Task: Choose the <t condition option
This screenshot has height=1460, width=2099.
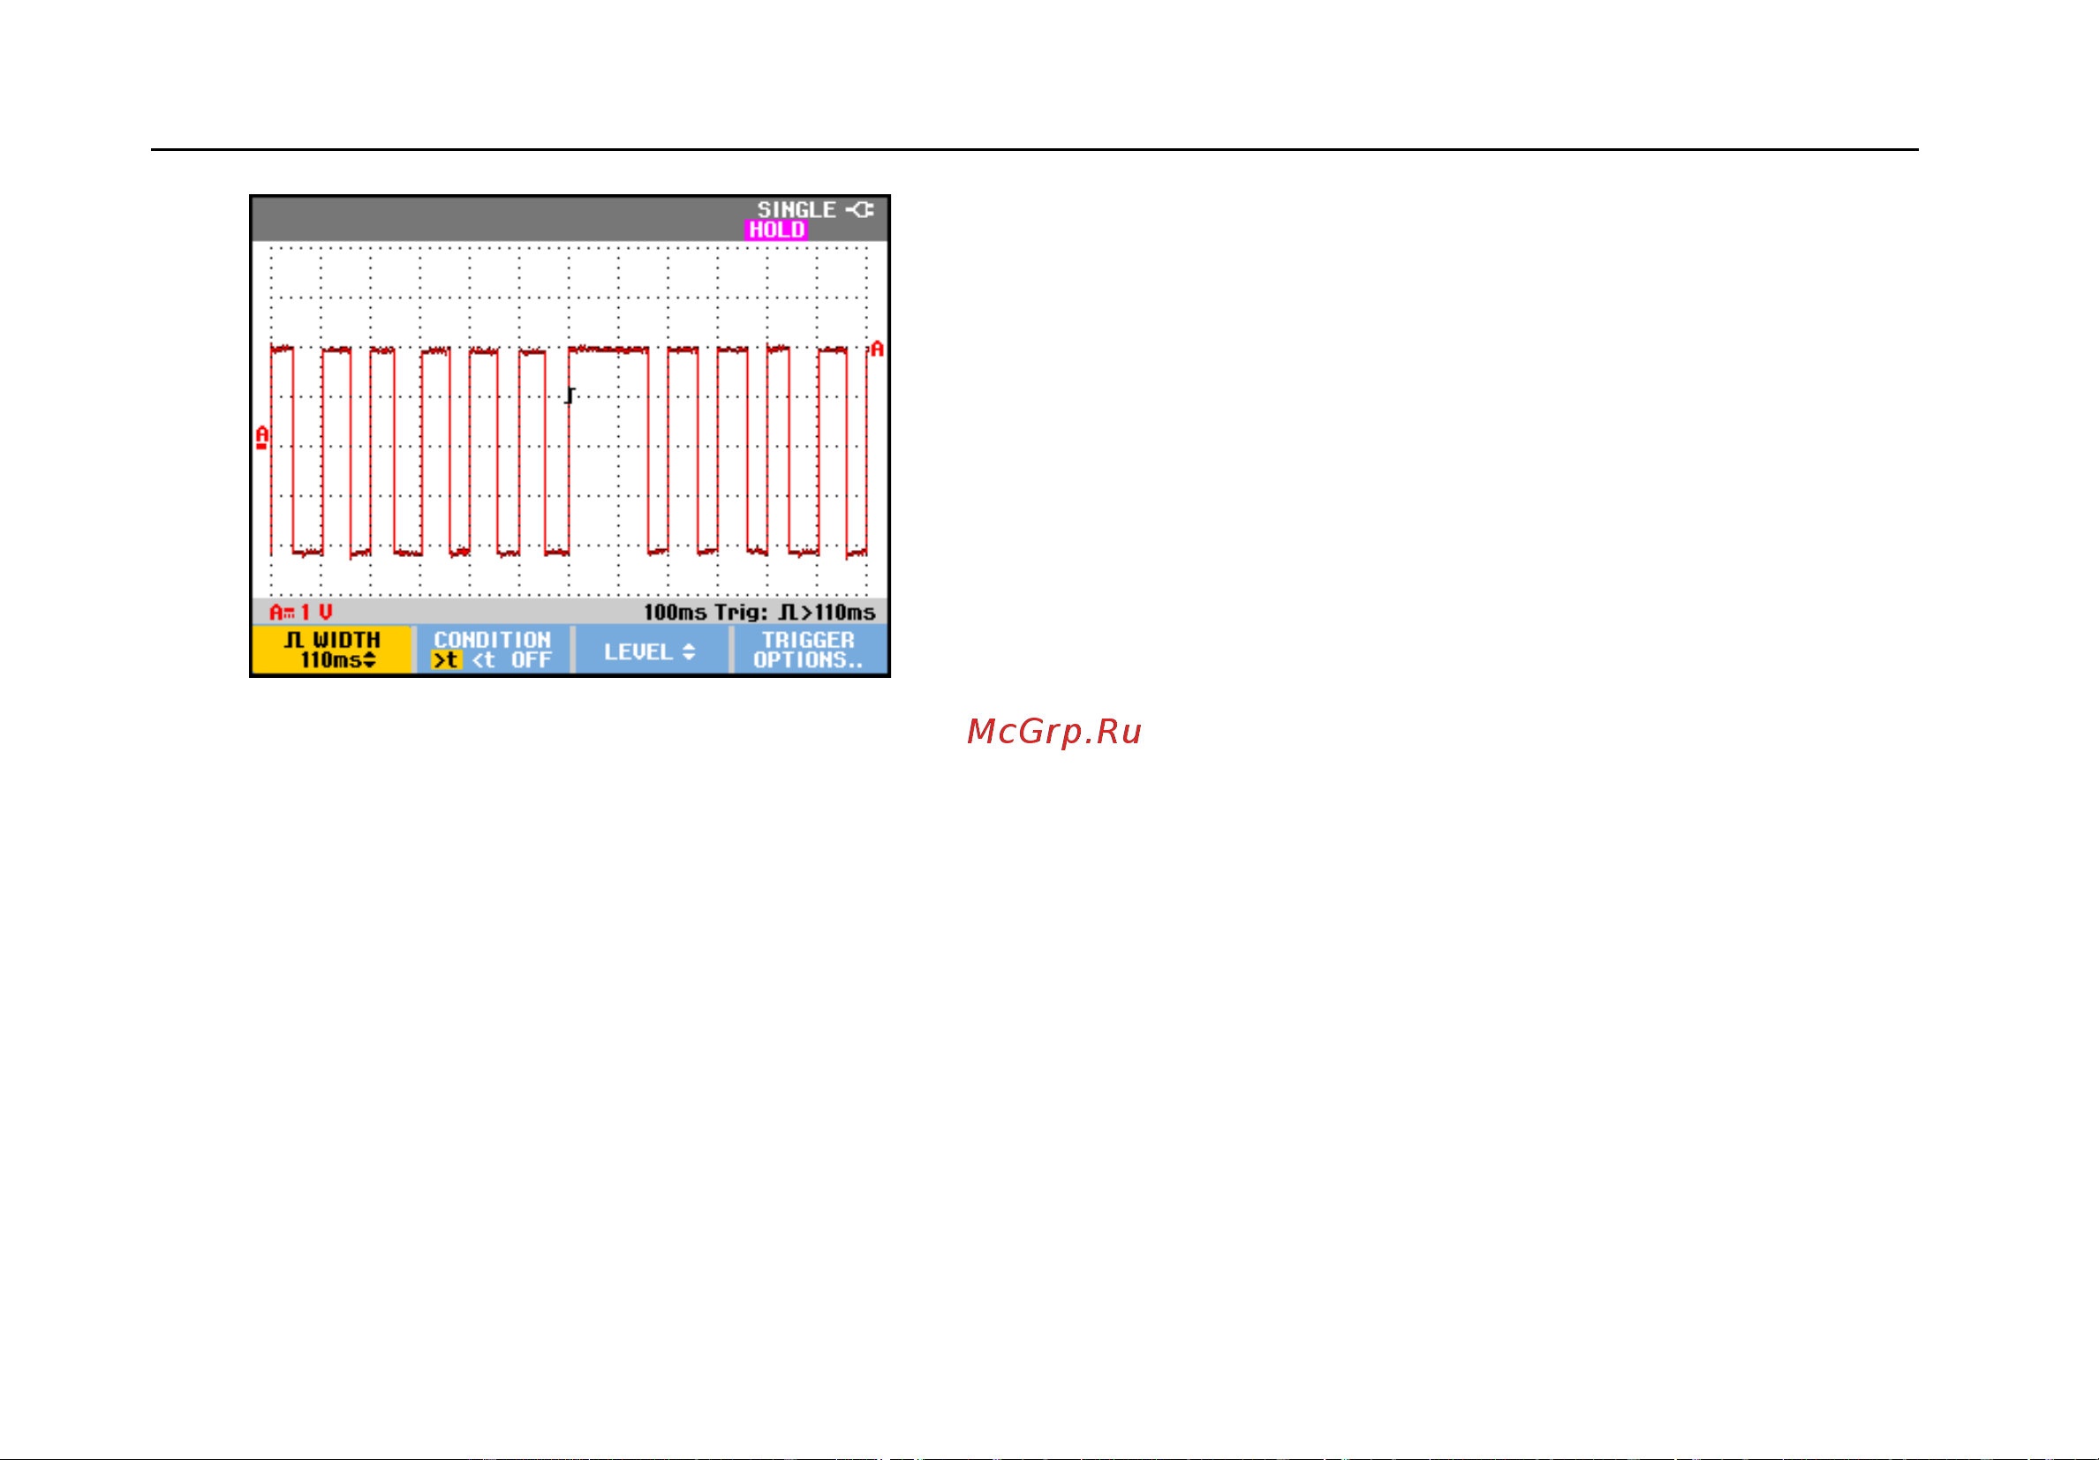Action: (484, 659)
